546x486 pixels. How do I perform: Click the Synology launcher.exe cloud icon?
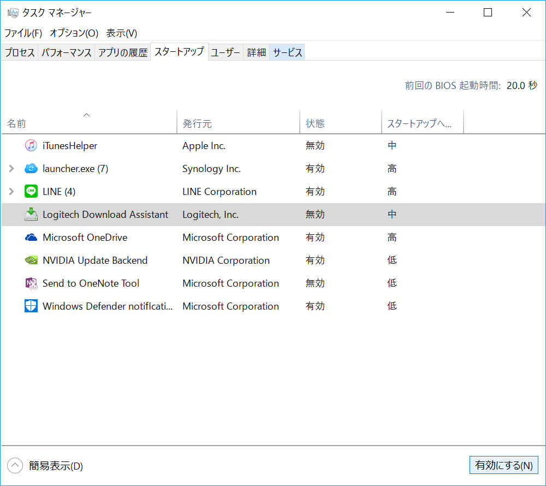tap(31, 169)
